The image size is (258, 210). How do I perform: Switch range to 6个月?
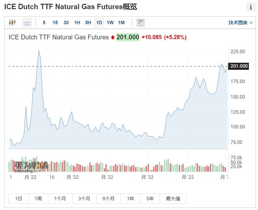109,199
